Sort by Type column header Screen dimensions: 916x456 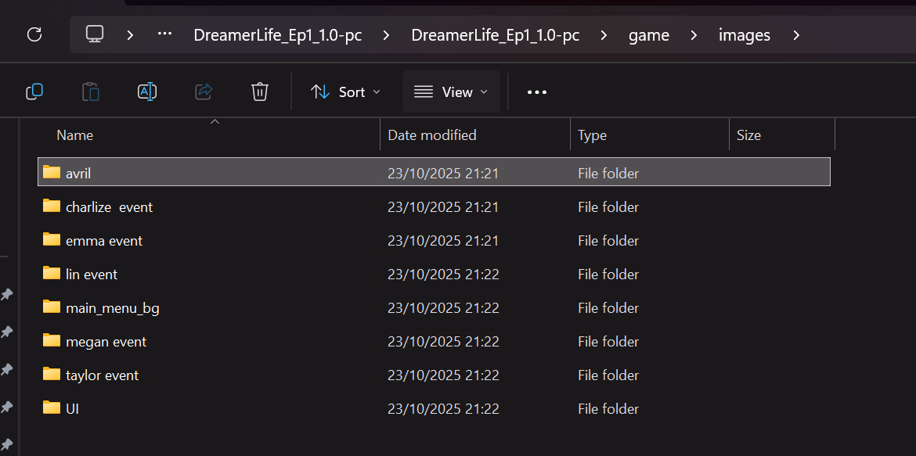tap(592, 135)
